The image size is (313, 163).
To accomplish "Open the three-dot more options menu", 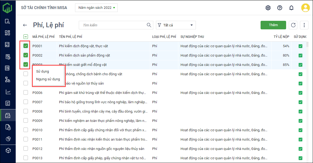I will click(x=304, y=25).
